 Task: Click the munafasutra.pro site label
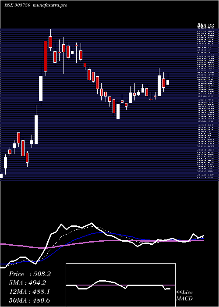pyautogui.click(x=50, y=5)
